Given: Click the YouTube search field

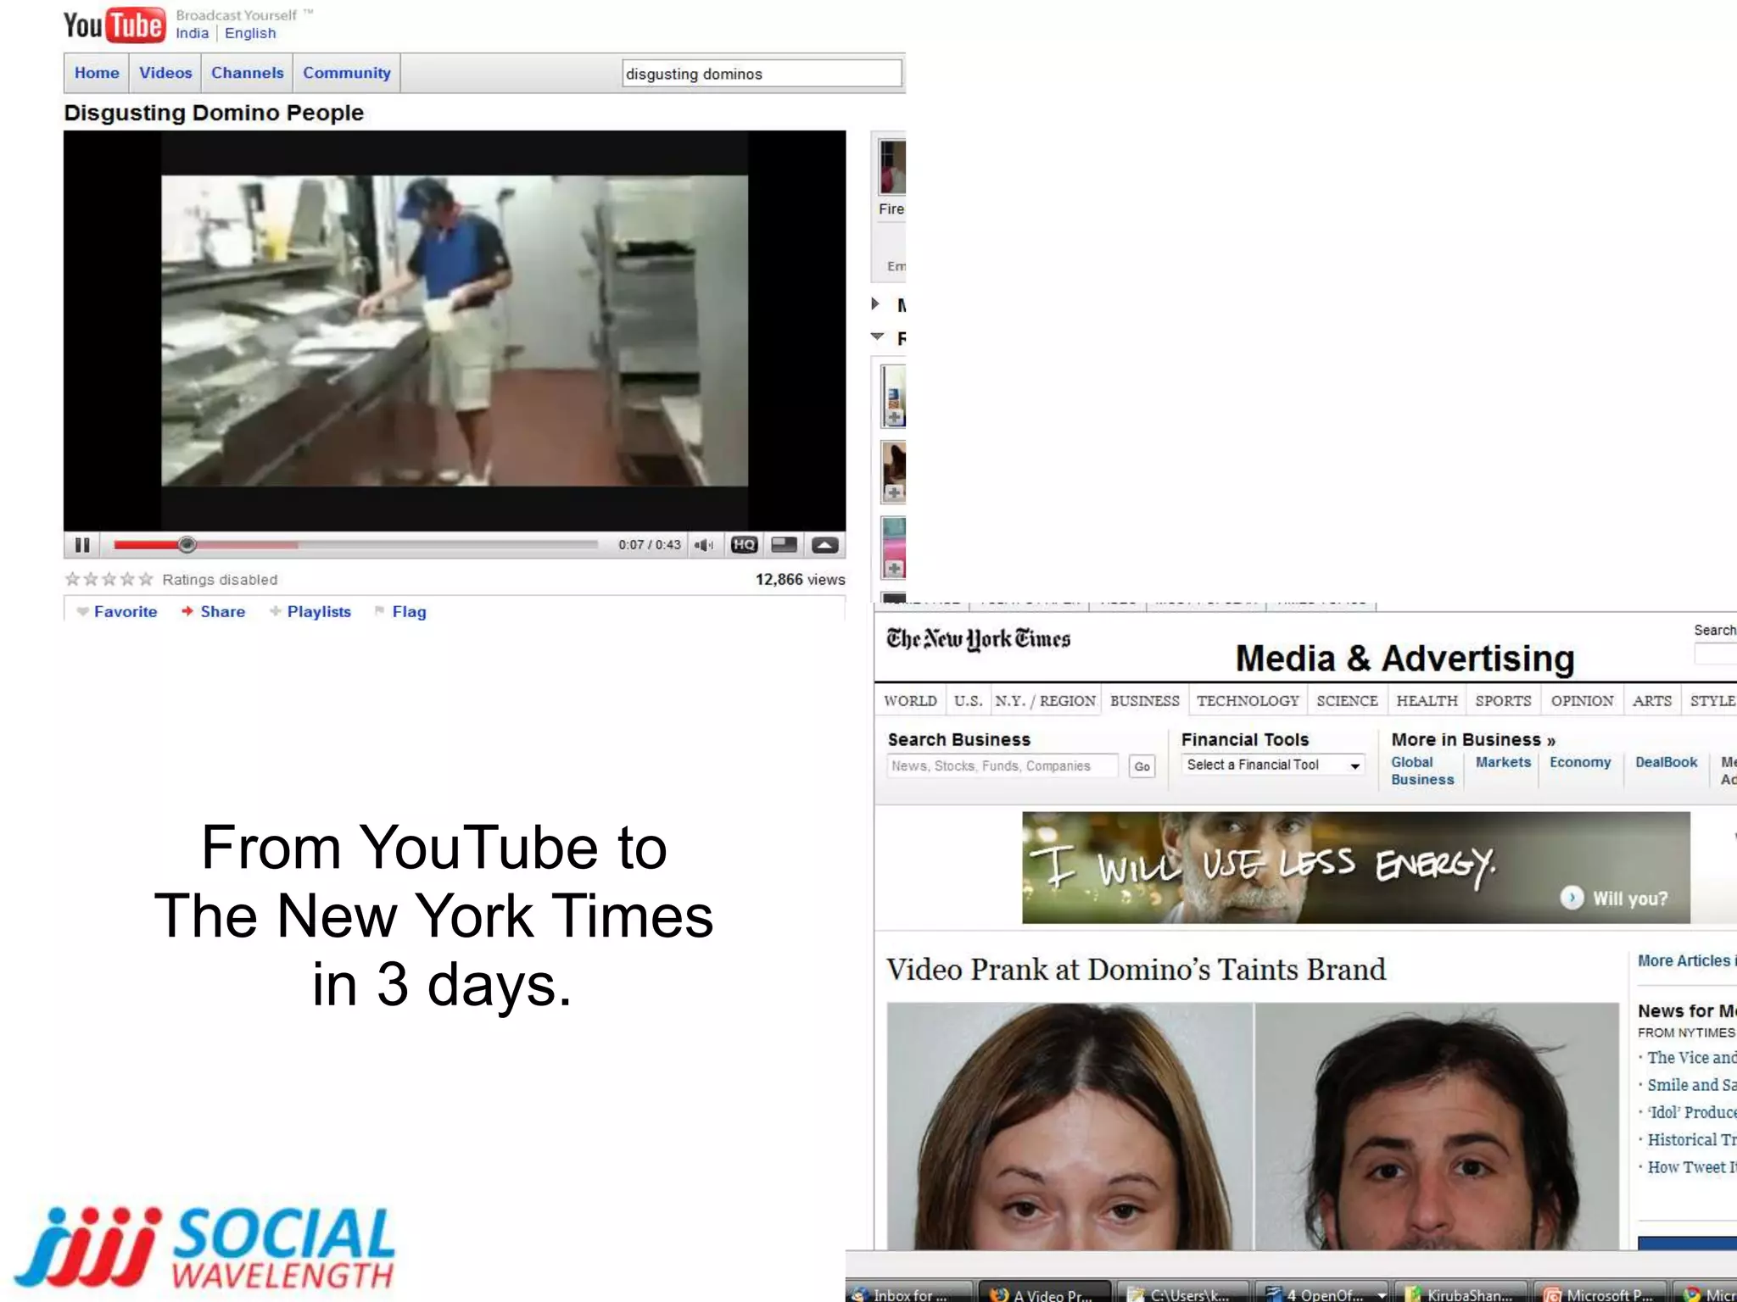Looking at the screenshot, I should point(761,74).
